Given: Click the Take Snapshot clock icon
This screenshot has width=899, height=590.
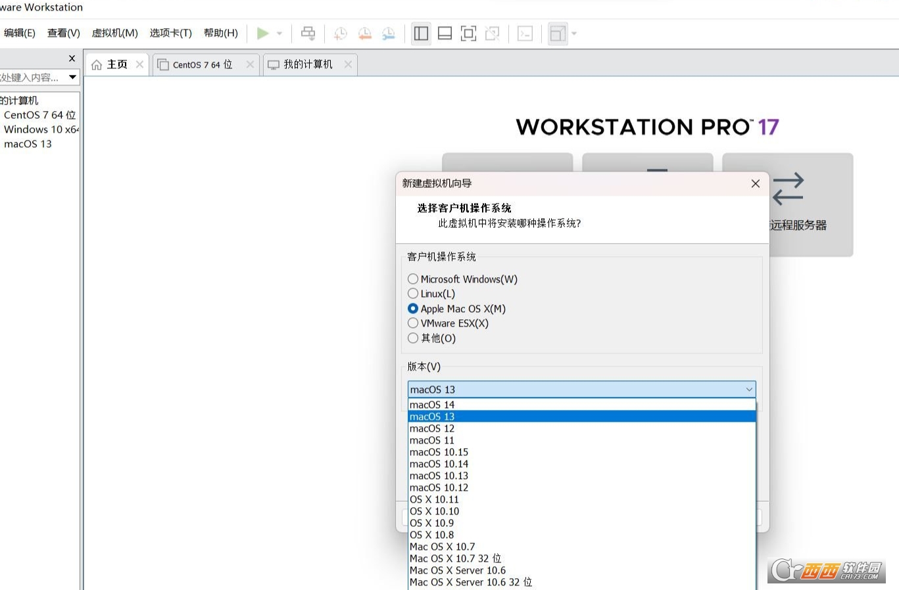Looking at the screenshot, I should point(340,34).
